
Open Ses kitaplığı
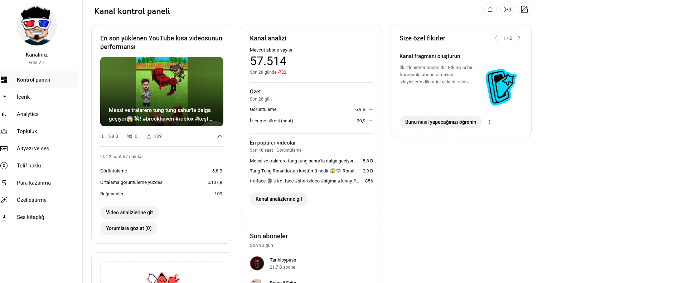click(x=39, y=217)
